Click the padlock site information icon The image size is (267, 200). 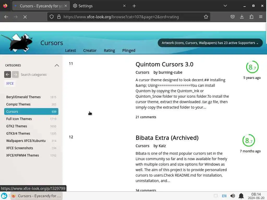pyautogui.click(x=59, y=17)
